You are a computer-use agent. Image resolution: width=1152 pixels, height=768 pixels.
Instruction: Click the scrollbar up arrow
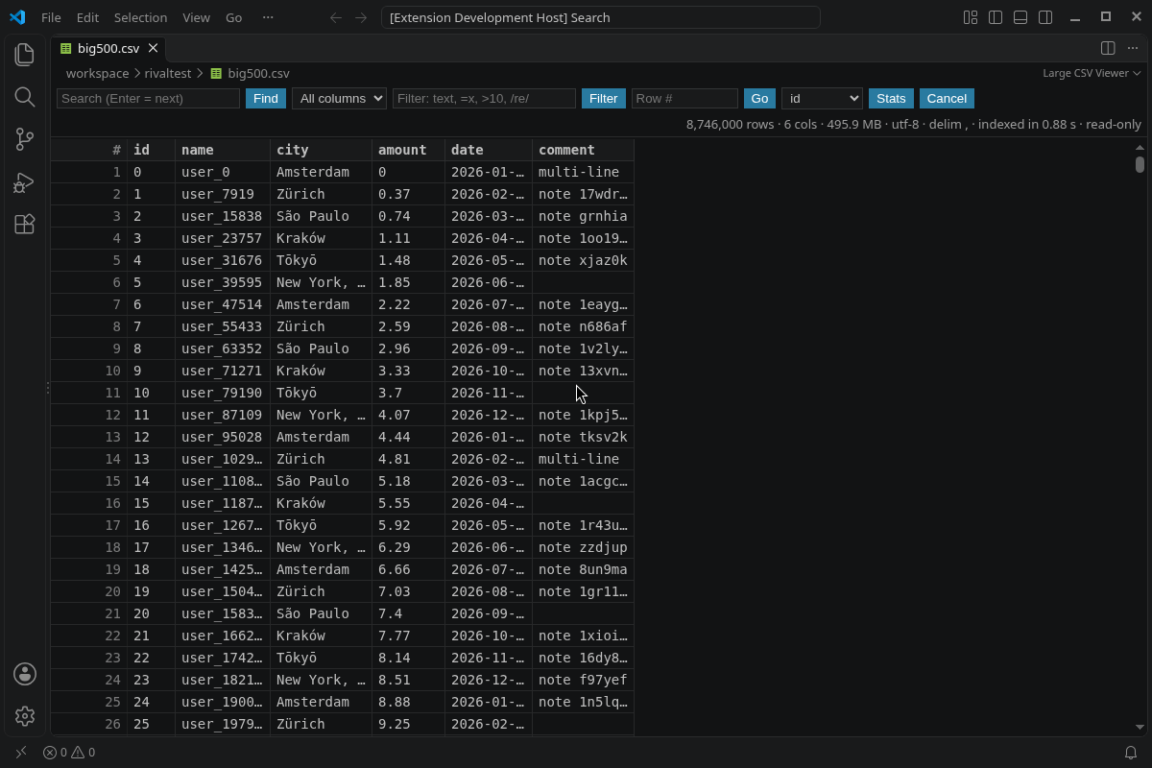[1140, 148]
